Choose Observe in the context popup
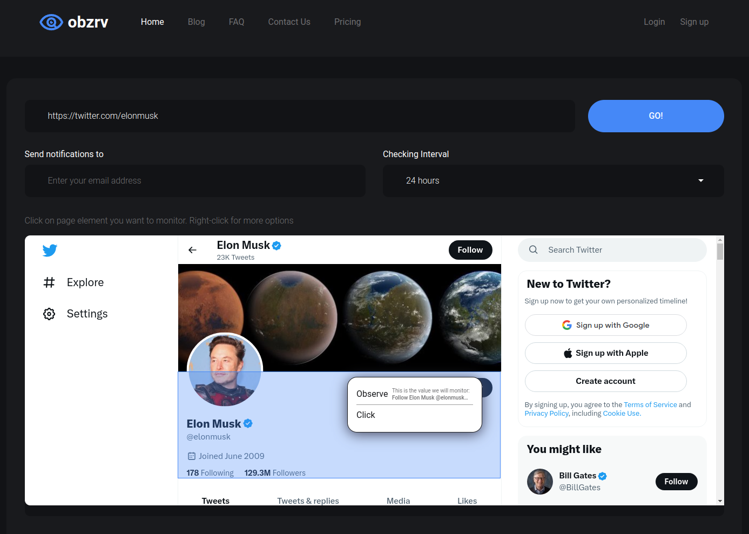The height and width of the screenshot is (534, 749). [372, 394]
